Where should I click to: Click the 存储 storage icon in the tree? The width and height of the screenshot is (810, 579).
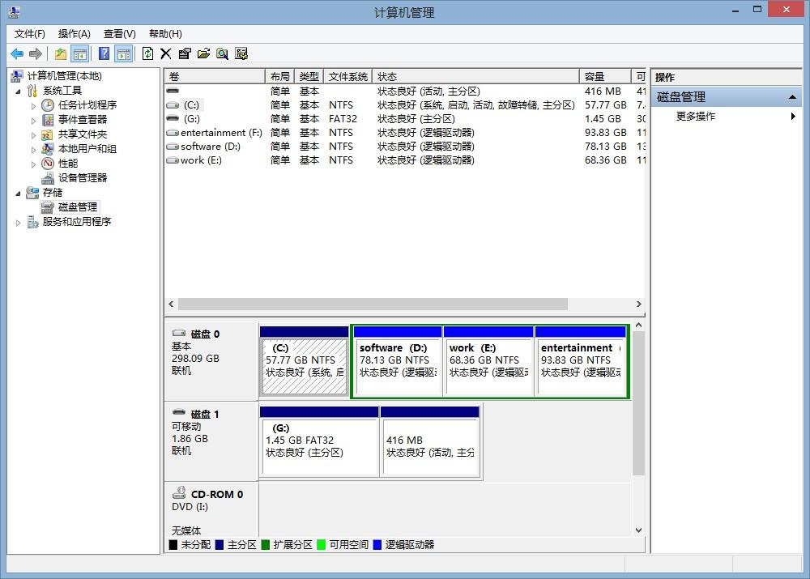pos(32,193)
